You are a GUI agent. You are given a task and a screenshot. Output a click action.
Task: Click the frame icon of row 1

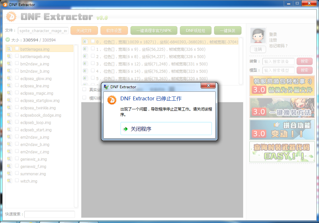coord(85,49)
